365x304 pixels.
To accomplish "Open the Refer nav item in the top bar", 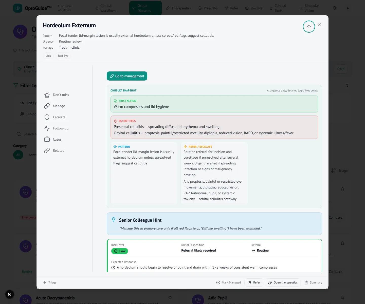I will [231, 8].
